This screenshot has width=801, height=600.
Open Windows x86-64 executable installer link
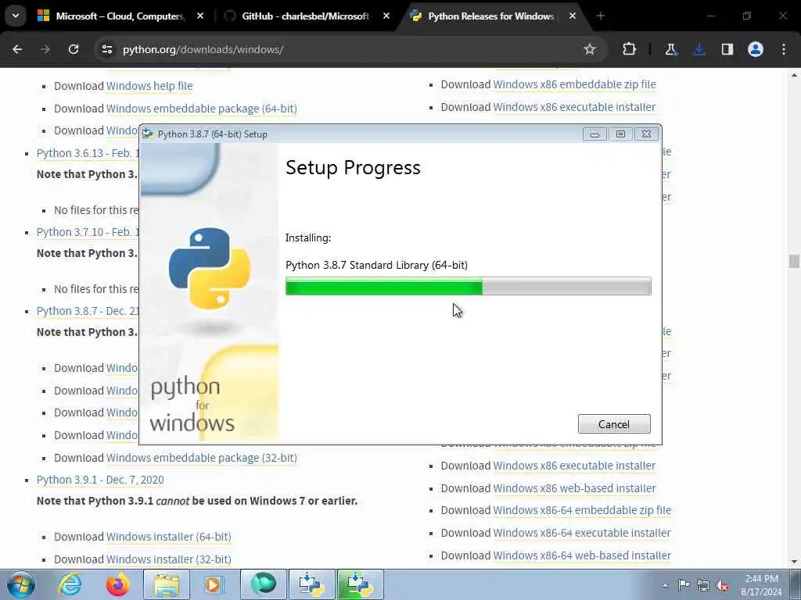(x=582, y=533)
